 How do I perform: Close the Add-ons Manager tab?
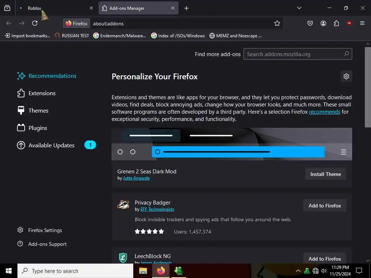173,8
